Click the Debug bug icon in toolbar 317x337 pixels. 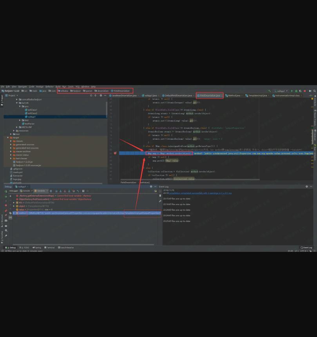[296, 91]
